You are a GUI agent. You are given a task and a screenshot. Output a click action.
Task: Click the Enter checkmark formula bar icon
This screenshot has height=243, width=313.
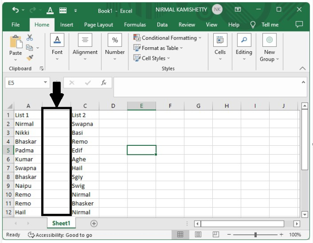click(x=88, y=82)
